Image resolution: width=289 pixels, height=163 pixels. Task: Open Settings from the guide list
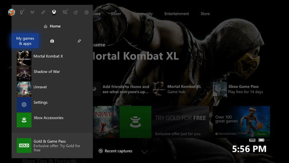[x=52, y=104]
